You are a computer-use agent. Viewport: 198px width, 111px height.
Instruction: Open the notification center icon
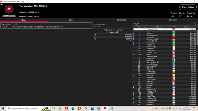[194, 108]
